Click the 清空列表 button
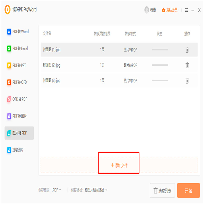Image resolution: width=204 pixels, height=204 pixels. [x=162, y=191]
